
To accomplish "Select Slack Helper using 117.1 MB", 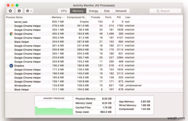I will [94, 89].
